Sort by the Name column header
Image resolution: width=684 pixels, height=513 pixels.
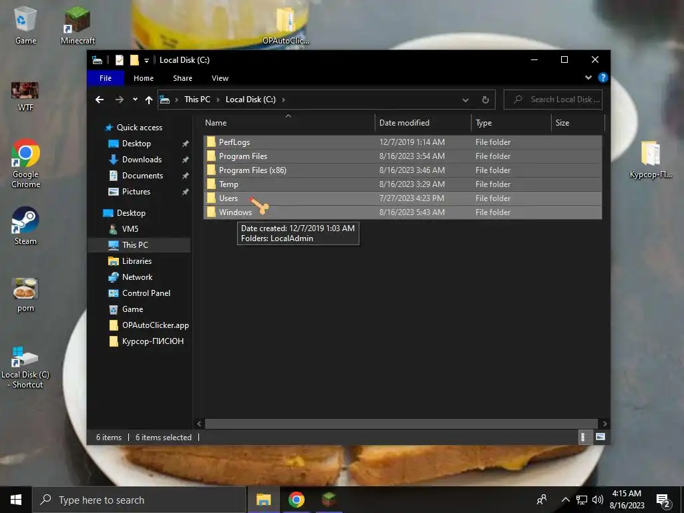pyautogui.click(x=289, y=123)
